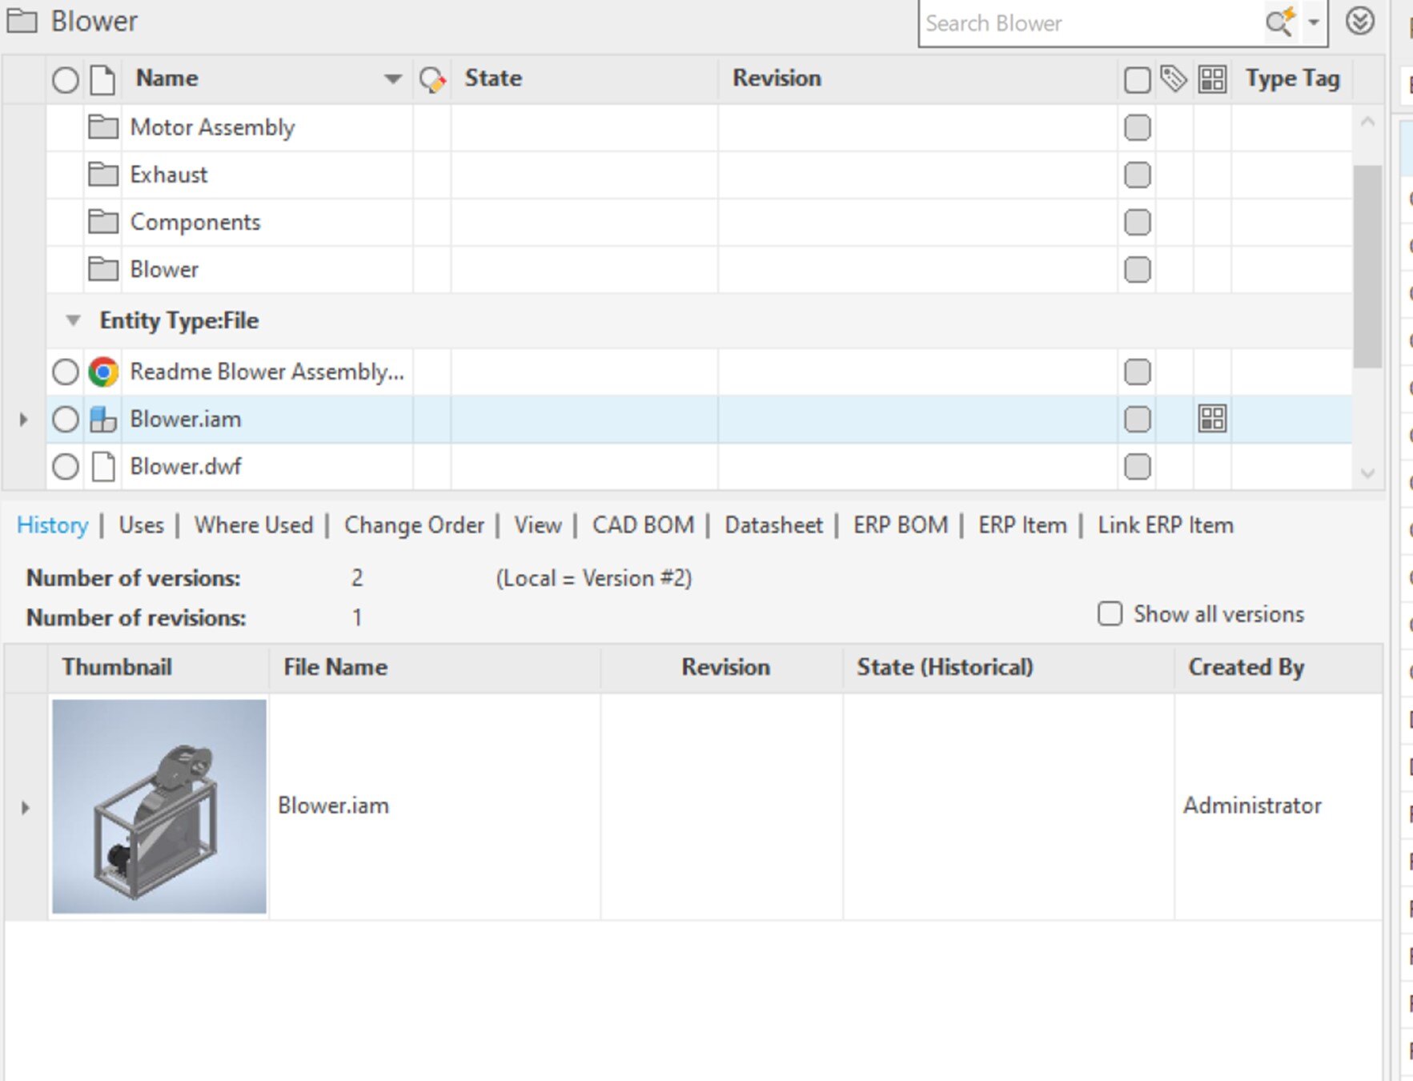1413x1081 pixels.
Task: Switch to the Uses tab
Action: [x=141, y=525]
